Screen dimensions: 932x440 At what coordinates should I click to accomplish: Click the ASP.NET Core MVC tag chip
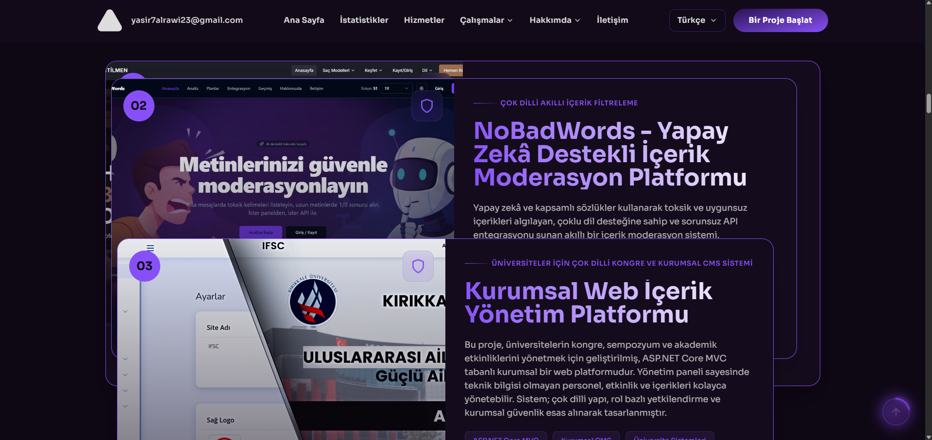pyautogui.click(x=506, y=436)
